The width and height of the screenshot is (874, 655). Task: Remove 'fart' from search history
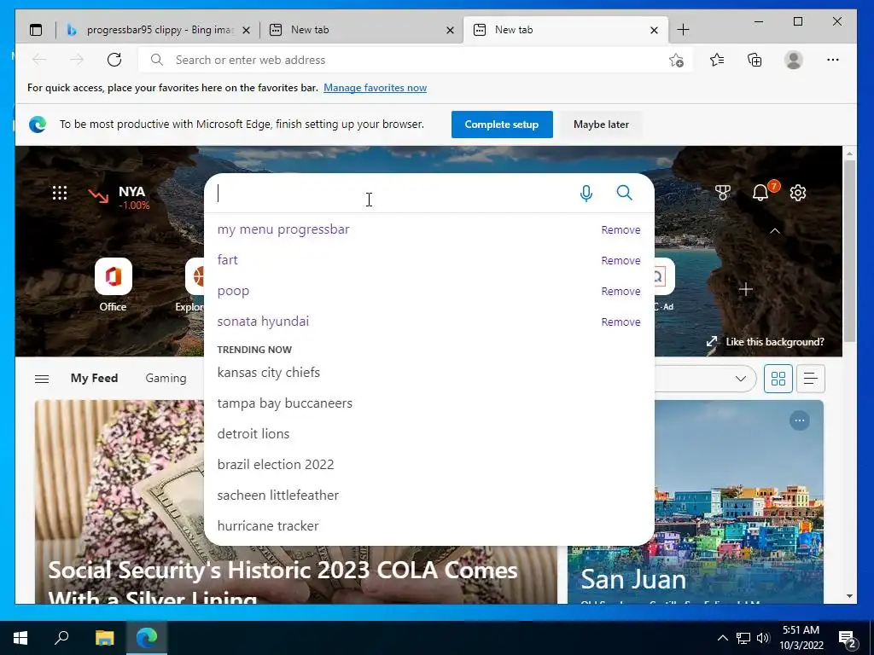(621, 261)
